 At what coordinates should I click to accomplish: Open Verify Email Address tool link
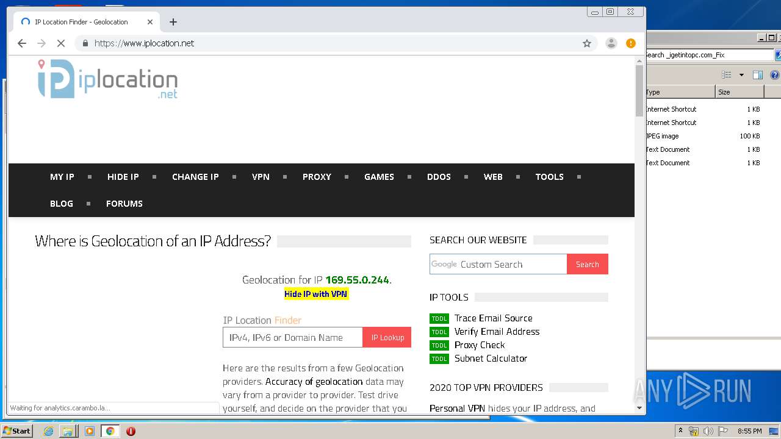pos(497,332)
